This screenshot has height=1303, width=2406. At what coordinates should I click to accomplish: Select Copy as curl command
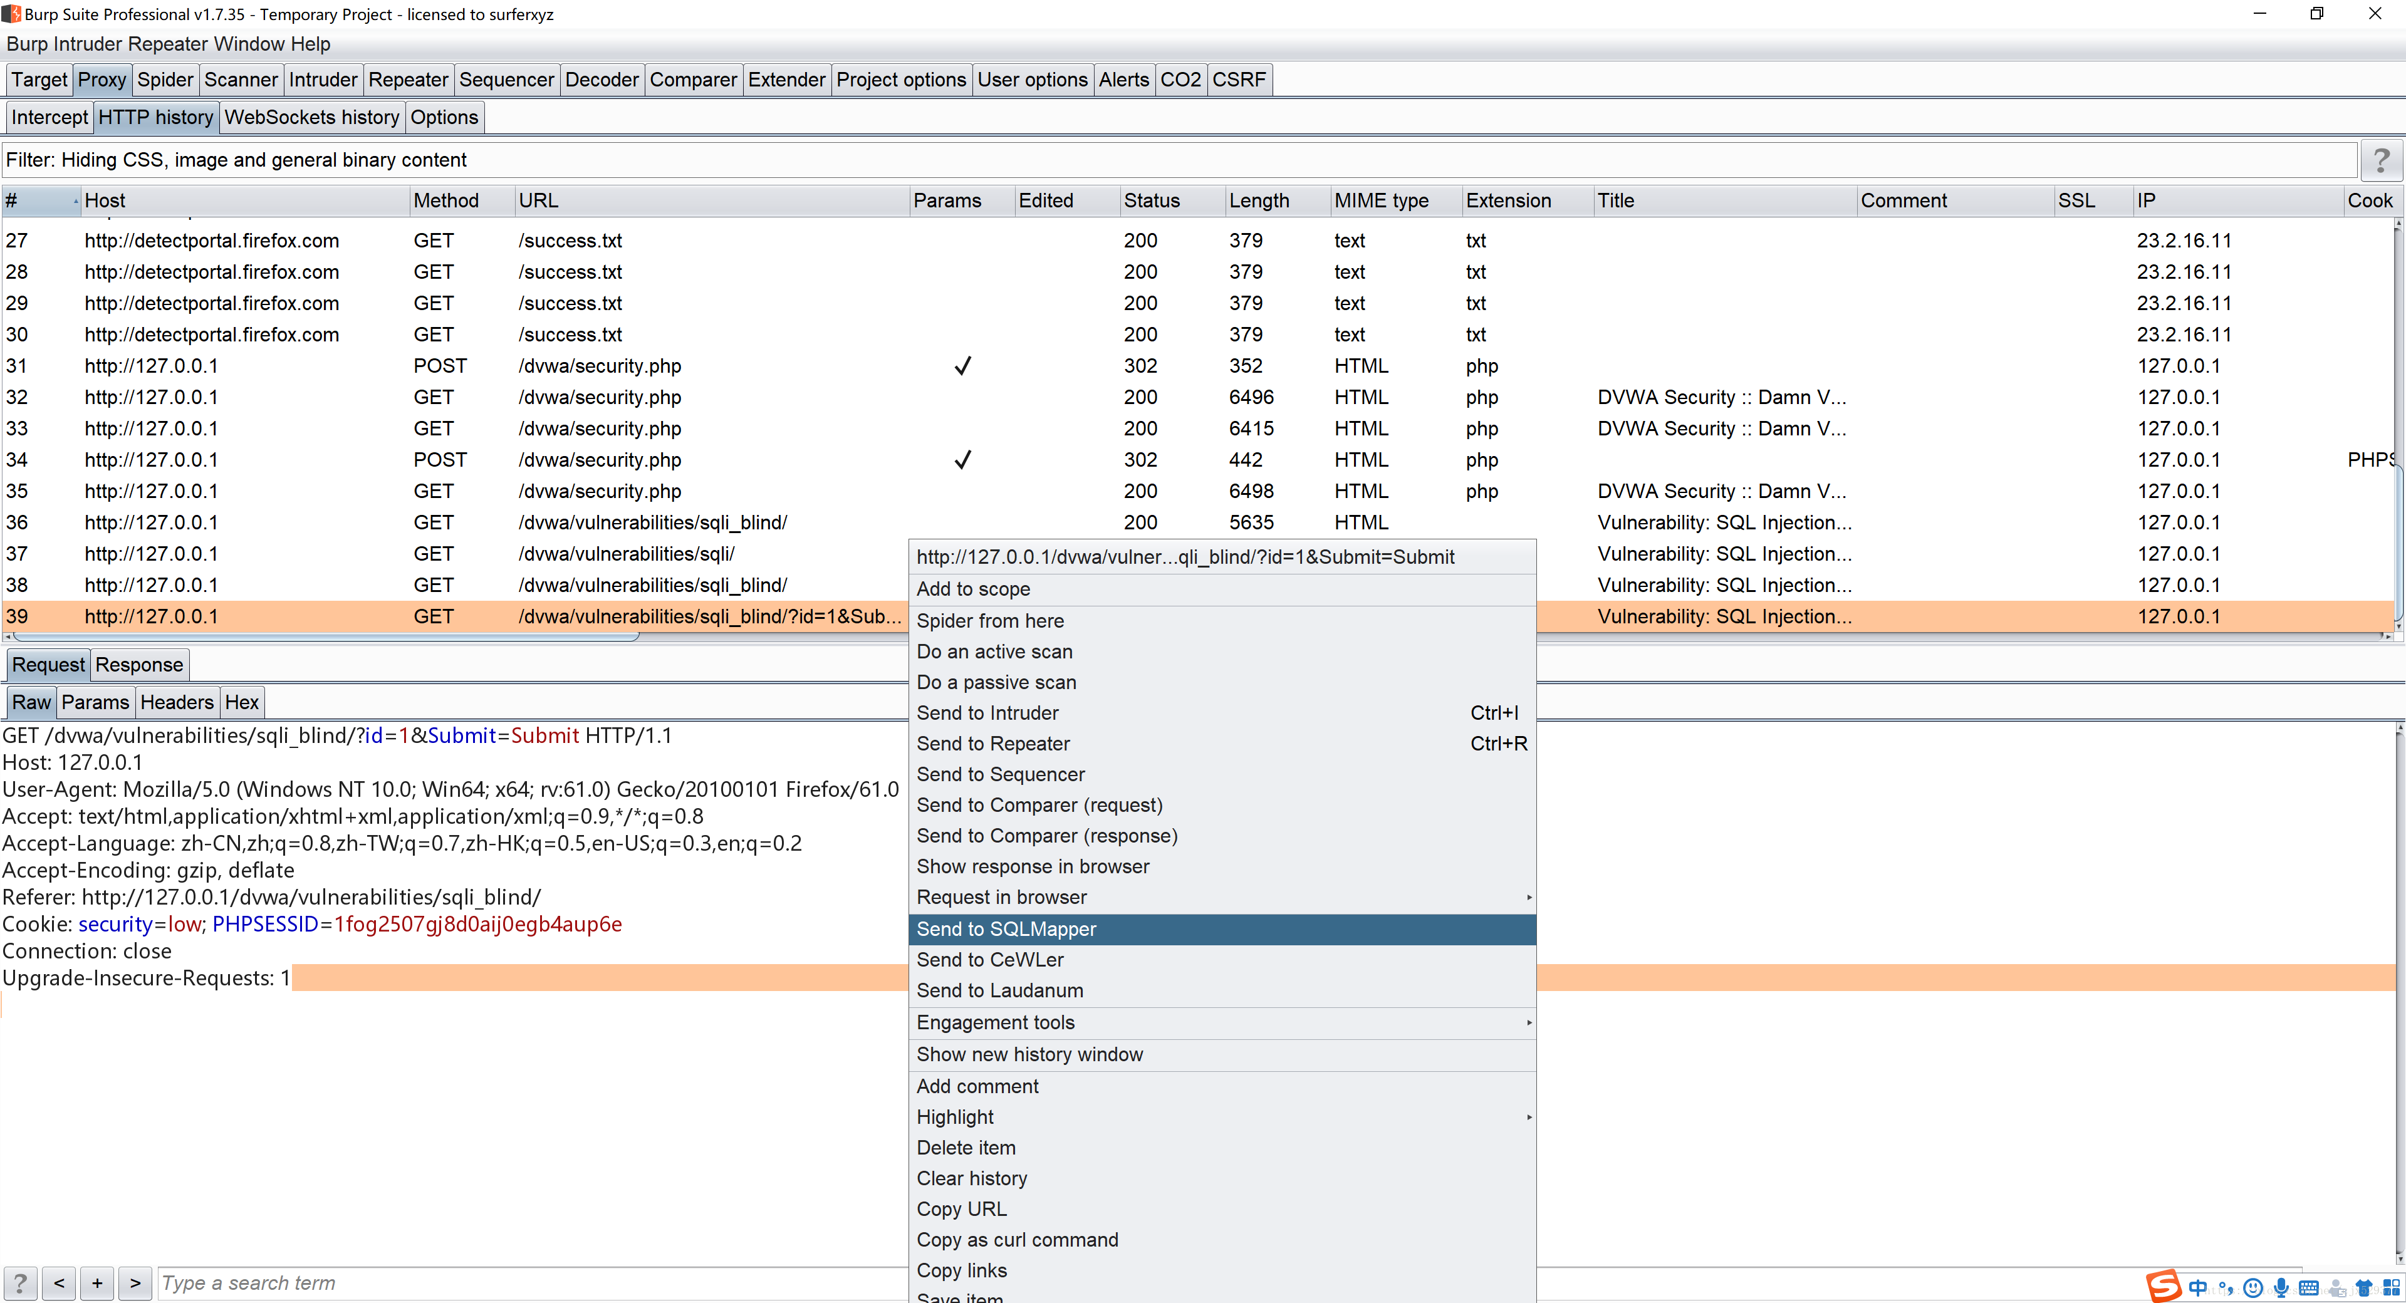click(1222, 1240)
